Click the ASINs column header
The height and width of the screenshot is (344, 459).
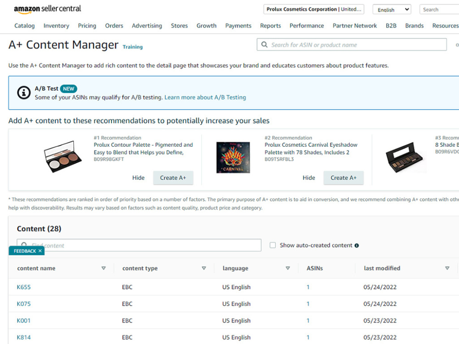coord(315,268)
